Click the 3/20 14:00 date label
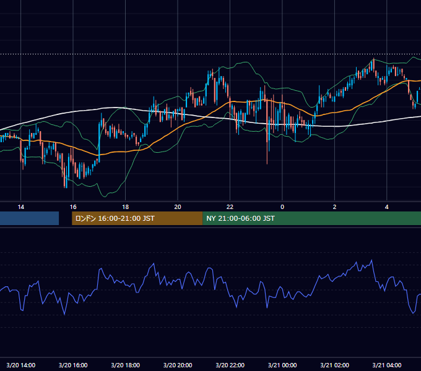The height and width of the screenshot is (371, 421). click(x=20, y=365)
